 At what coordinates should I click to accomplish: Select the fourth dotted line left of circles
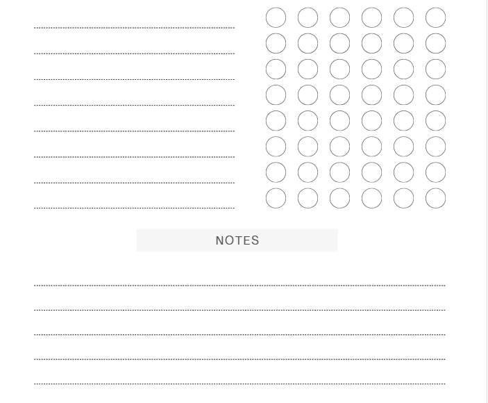[x=134, y=105]
